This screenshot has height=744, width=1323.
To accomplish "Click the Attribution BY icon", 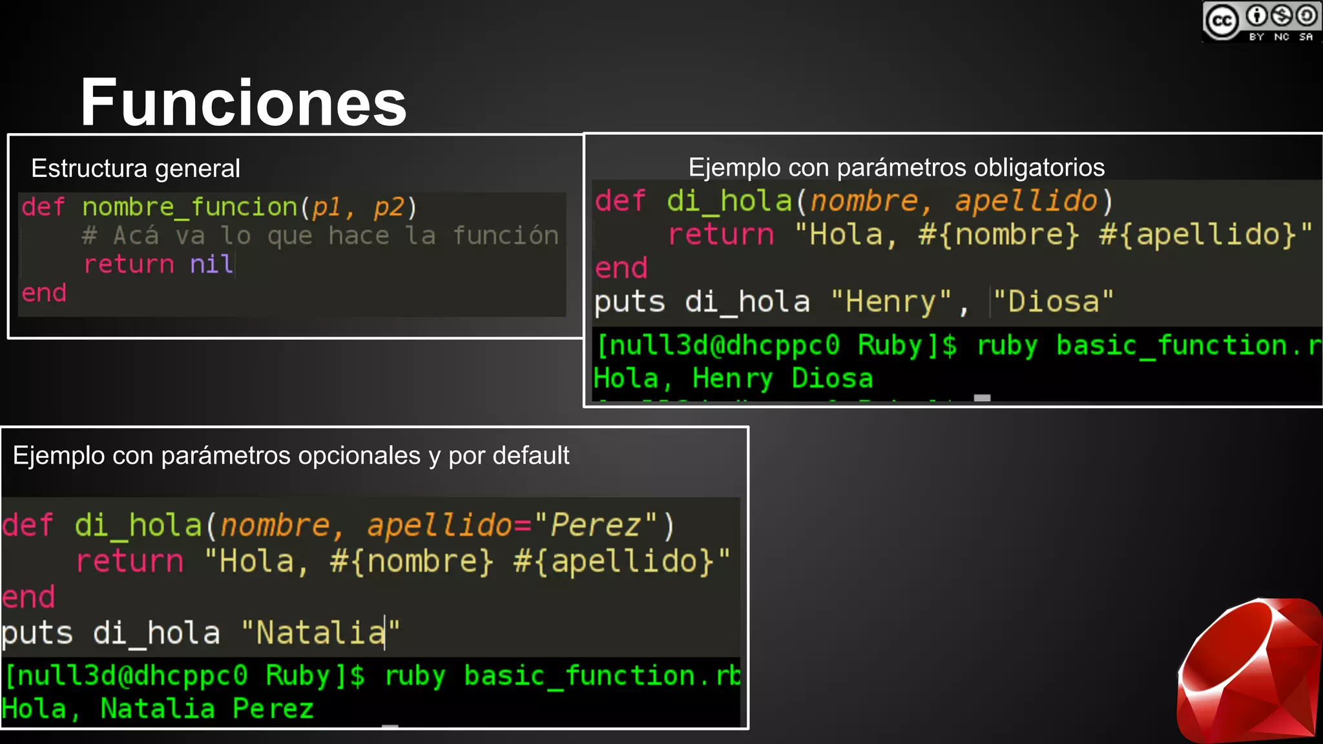I will [x=1256, y=15].
